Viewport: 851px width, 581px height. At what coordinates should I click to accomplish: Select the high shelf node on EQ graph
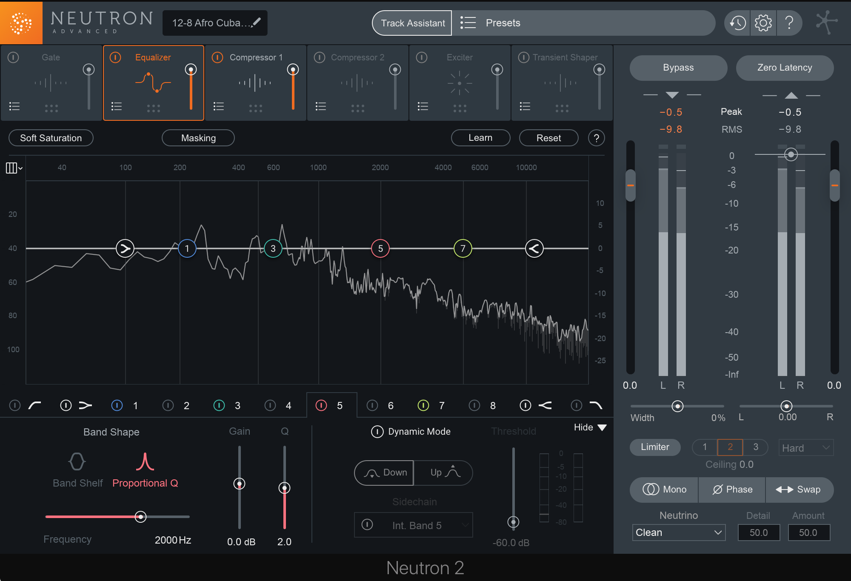[534, 248]
